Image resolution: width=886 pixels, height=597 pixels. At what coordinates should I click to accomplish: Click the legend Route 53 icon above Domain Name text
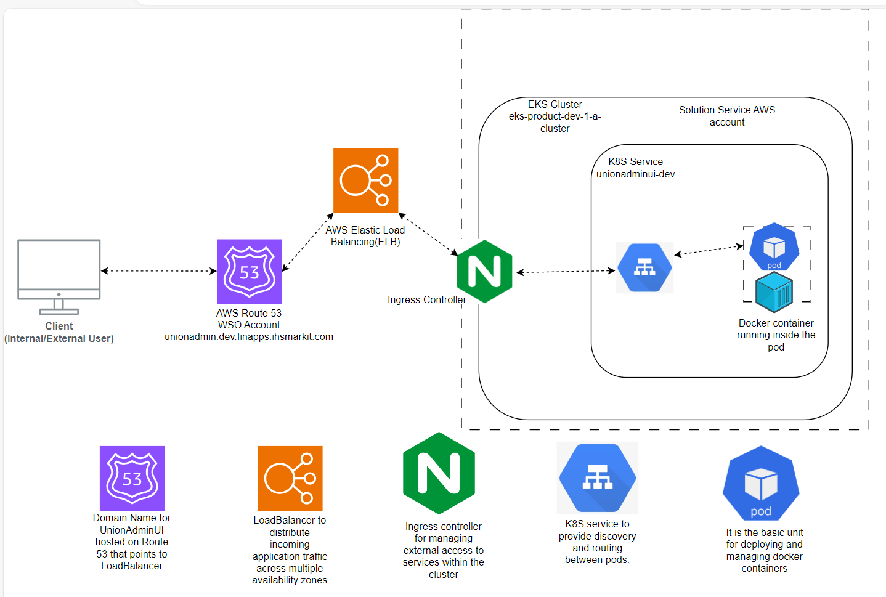pyautogui.click(x=132, y=479)
